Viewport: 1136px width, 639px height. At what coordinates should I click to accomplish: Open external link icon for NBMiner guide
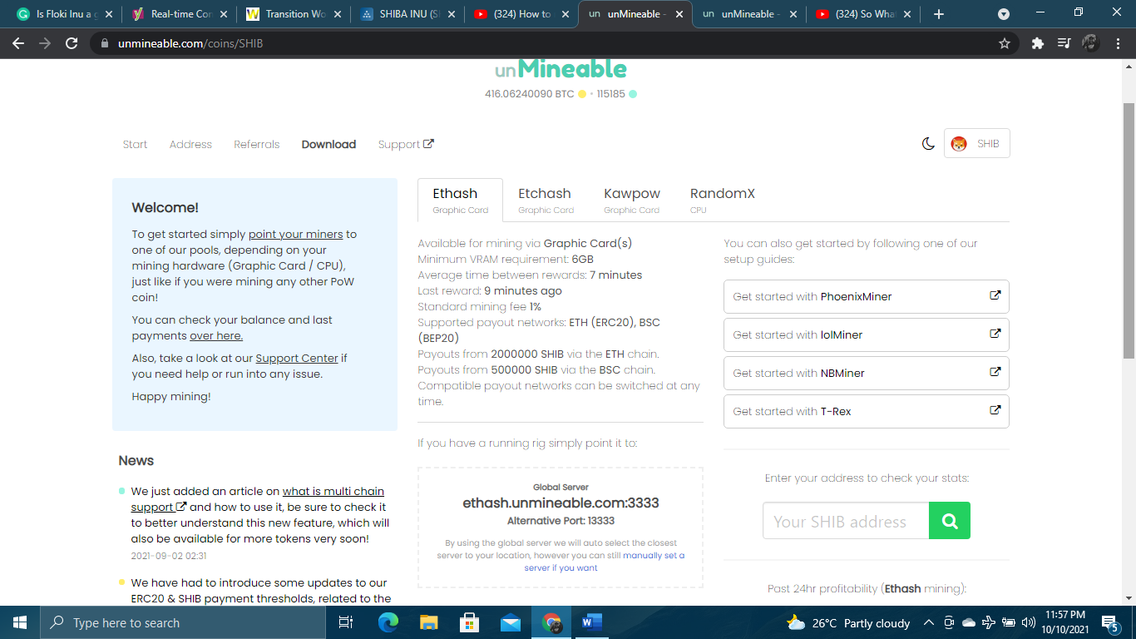coord(995,372)
